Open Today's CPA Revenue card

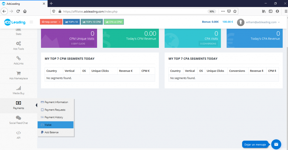(x=255, y=38)
